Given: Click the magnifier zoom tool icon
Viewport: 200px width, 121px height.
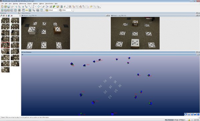Looking at the screenshot, I should 33,10.
